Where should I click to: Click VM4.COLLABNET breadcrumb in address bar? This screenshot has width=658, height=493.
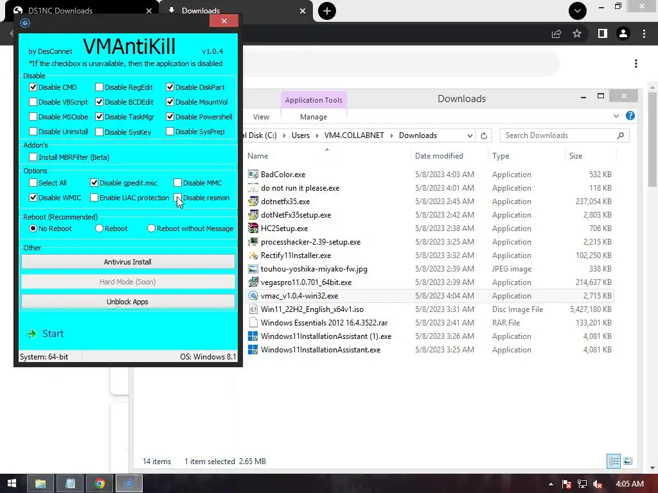[354, 135]
